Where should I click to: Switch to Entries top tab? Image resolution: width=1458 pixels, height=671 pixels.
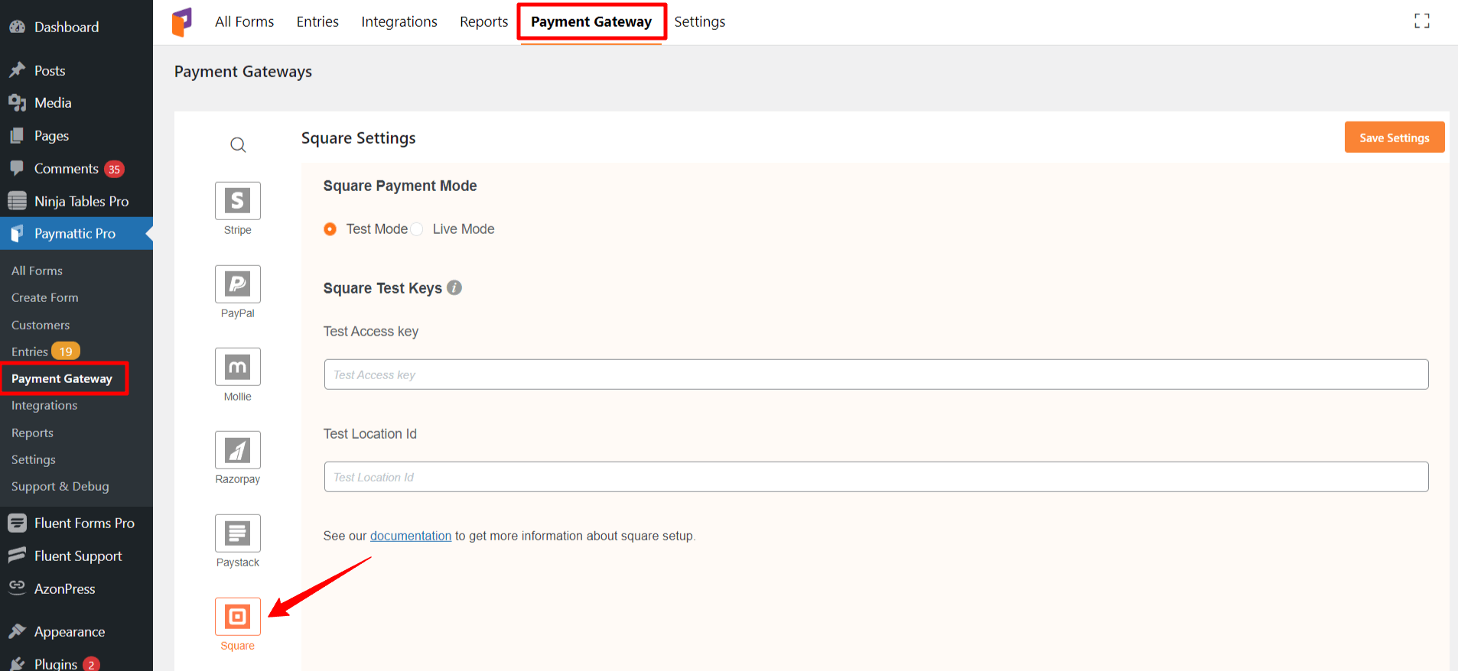tap(317, 21)
